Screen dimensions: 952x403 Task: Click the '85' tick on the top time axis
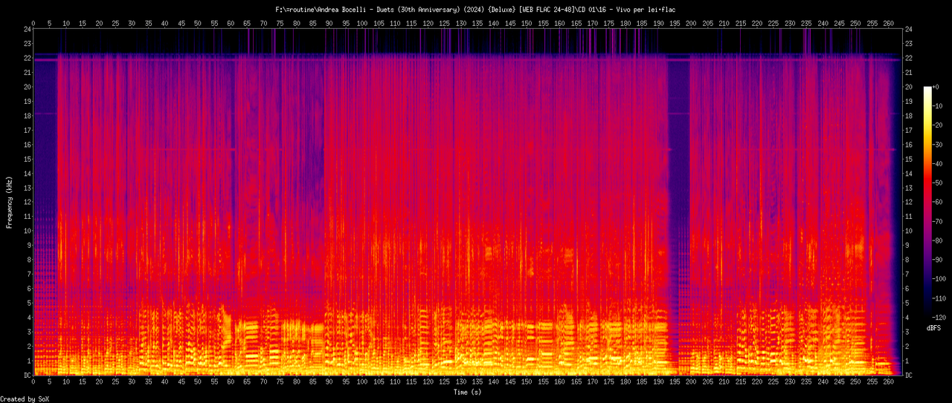[313, 23]
